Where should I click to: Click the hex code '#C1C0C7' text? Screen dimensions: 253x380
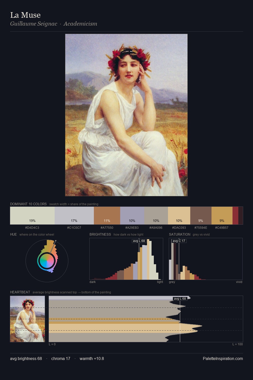[74, 227]
